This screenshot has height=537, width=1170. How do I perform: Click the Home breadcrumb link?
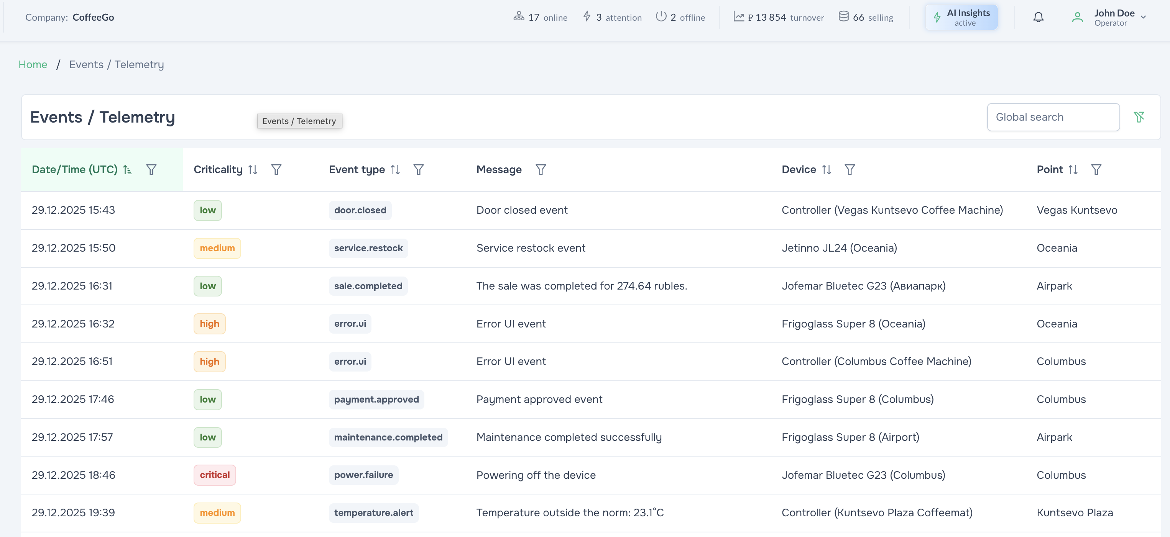click(x=33, y=64)
